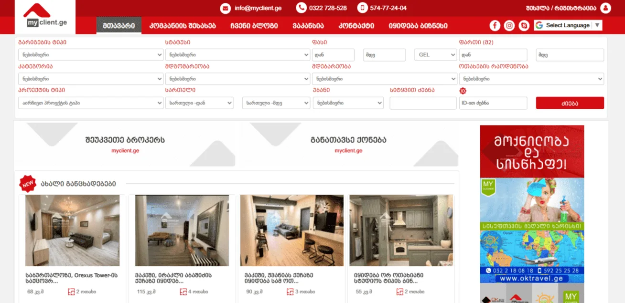Open the Facebook page icon
Screen dimensions: 625x303
coord(495,26)
